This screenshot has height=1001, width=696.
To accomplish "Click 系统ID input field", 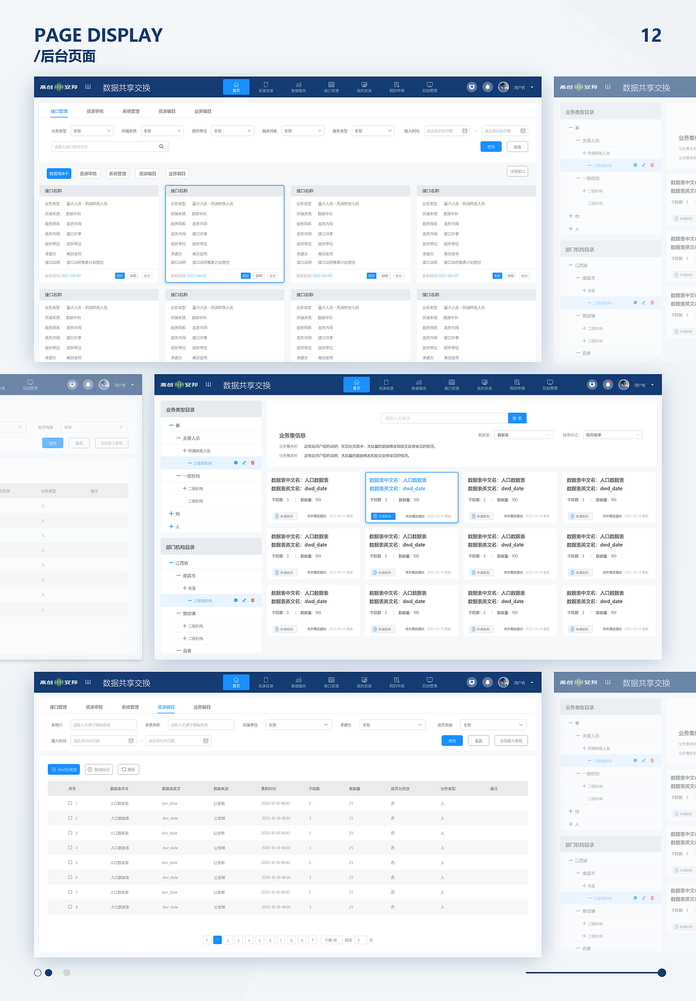I will 103,725.
